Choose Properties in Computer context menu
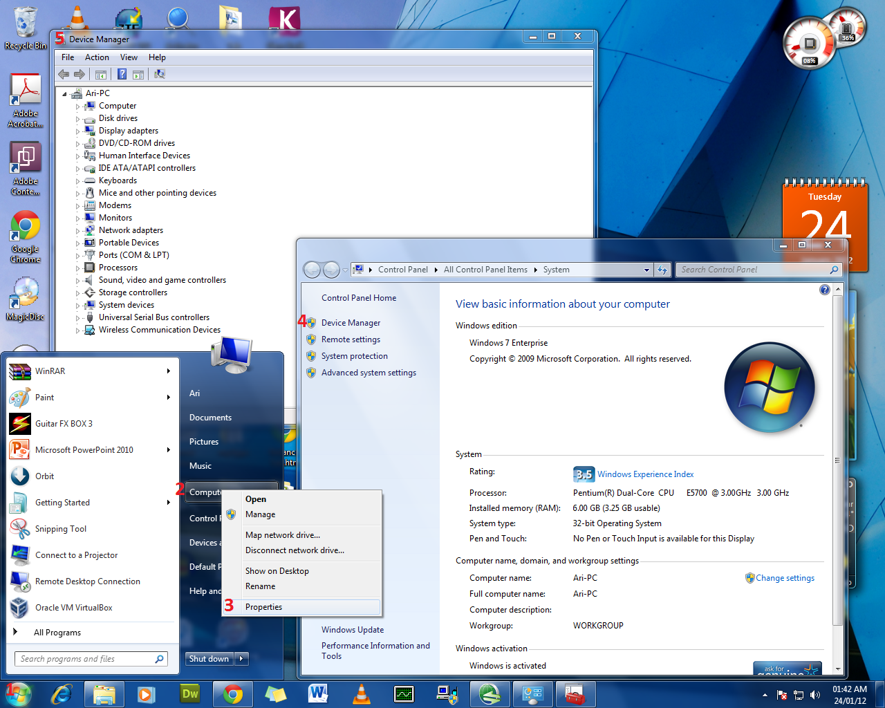The image size is (885, 708). pyautogui.click(x=301, y=607)
